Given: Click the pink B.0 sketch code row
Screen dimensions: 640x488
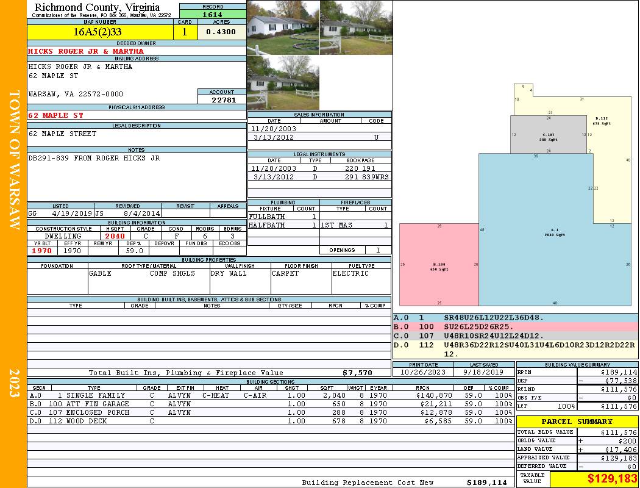Looking at the screenshot, I should point(515,327).
